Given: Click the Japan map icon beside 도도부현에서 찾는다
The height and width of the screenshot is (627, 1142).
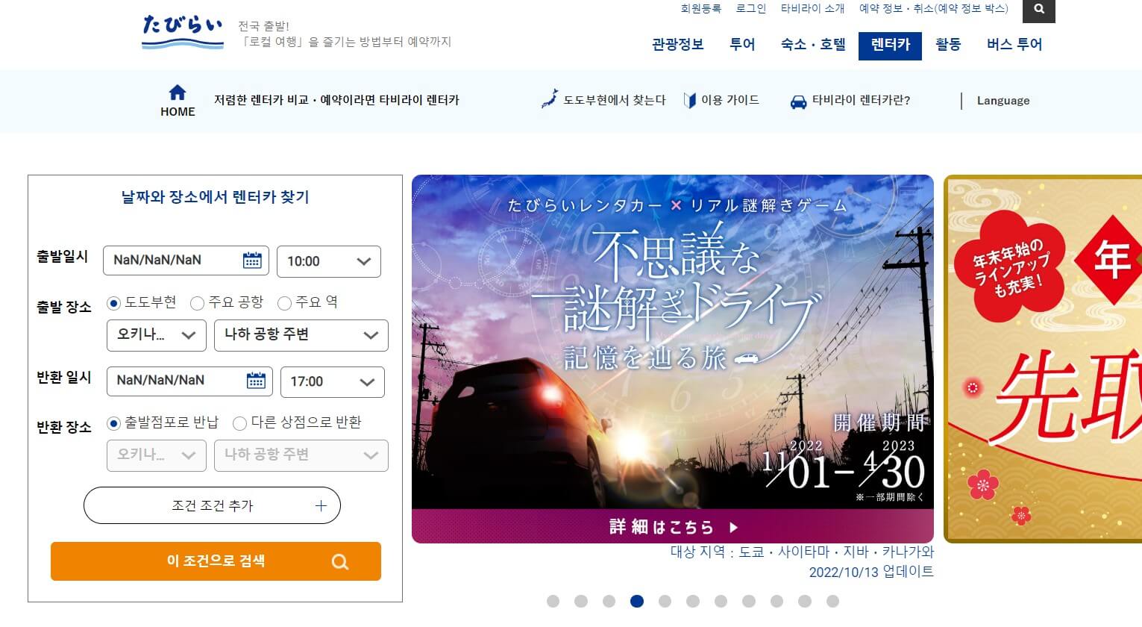Looking at the screenshot, I should coord(549,99).
